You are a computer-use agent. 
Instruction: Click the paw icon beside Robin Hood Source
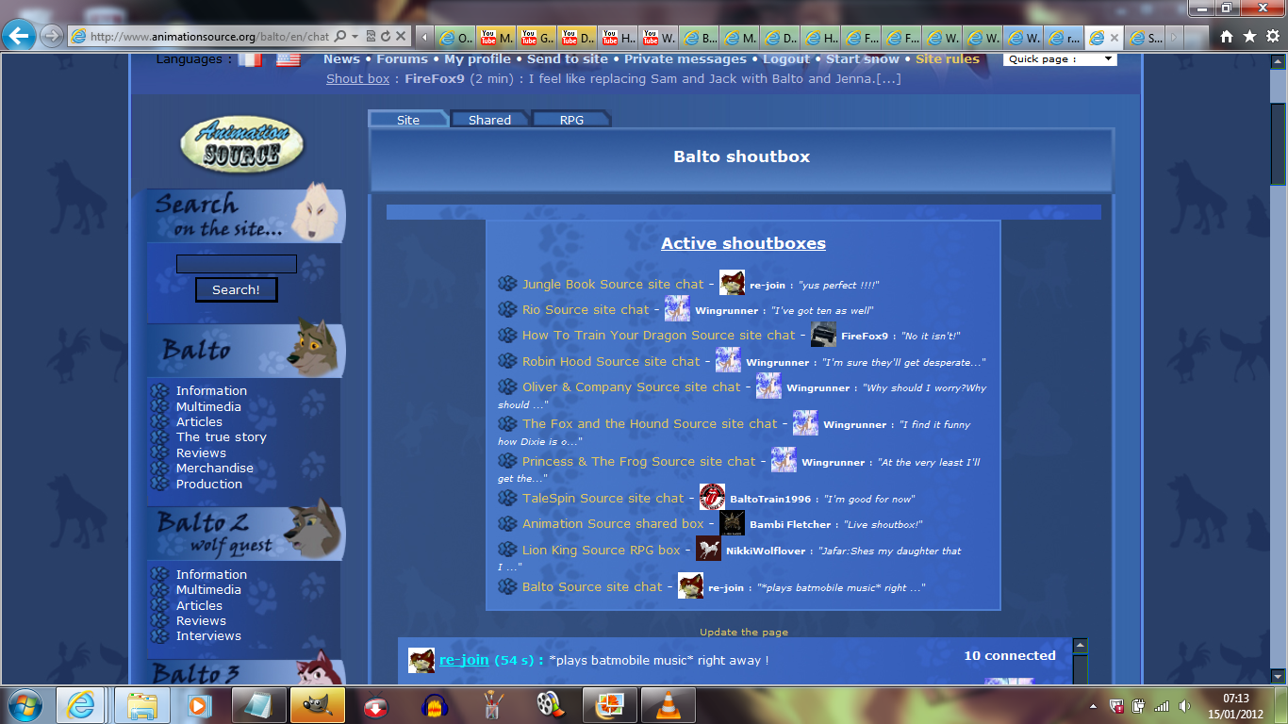[x=507, y=361]
